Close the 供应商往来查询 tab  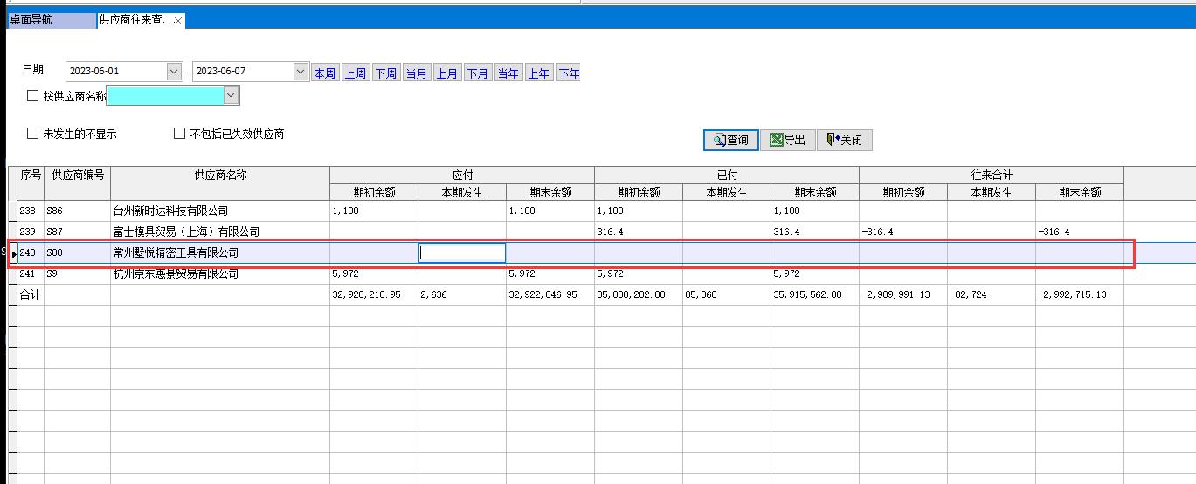pos(178,21)
